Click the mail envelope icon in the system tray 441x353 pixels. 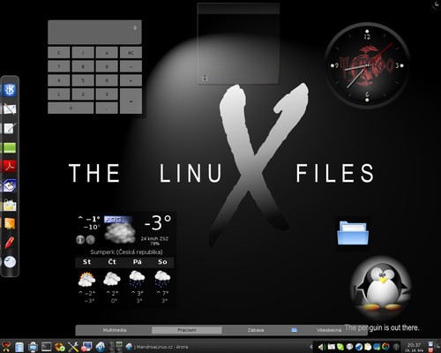pos(332,347)
